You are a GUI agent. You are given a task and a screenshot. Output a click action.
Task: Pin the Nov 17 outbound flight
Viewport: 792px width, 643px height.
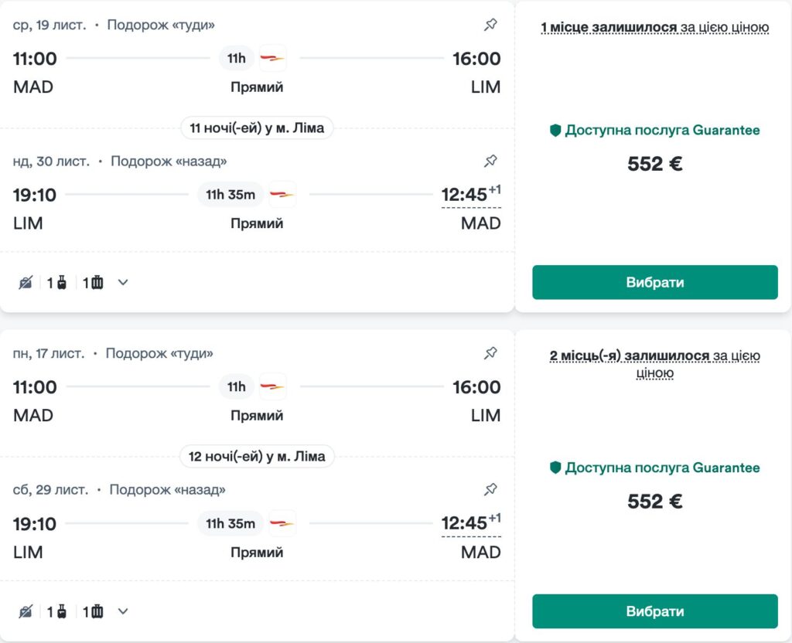(x=490, y=353)
